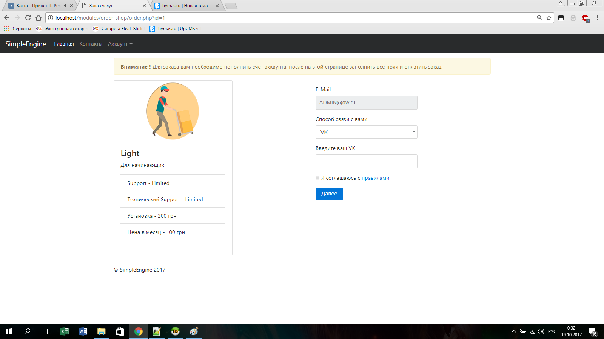Open the 'Способ связи с вами' dropdown

[x=366, y=132]
